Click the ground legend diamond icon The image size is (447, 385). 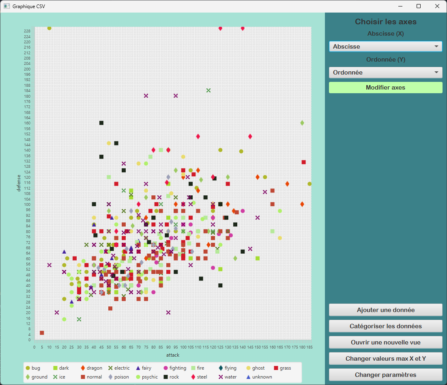click(28, 377)
